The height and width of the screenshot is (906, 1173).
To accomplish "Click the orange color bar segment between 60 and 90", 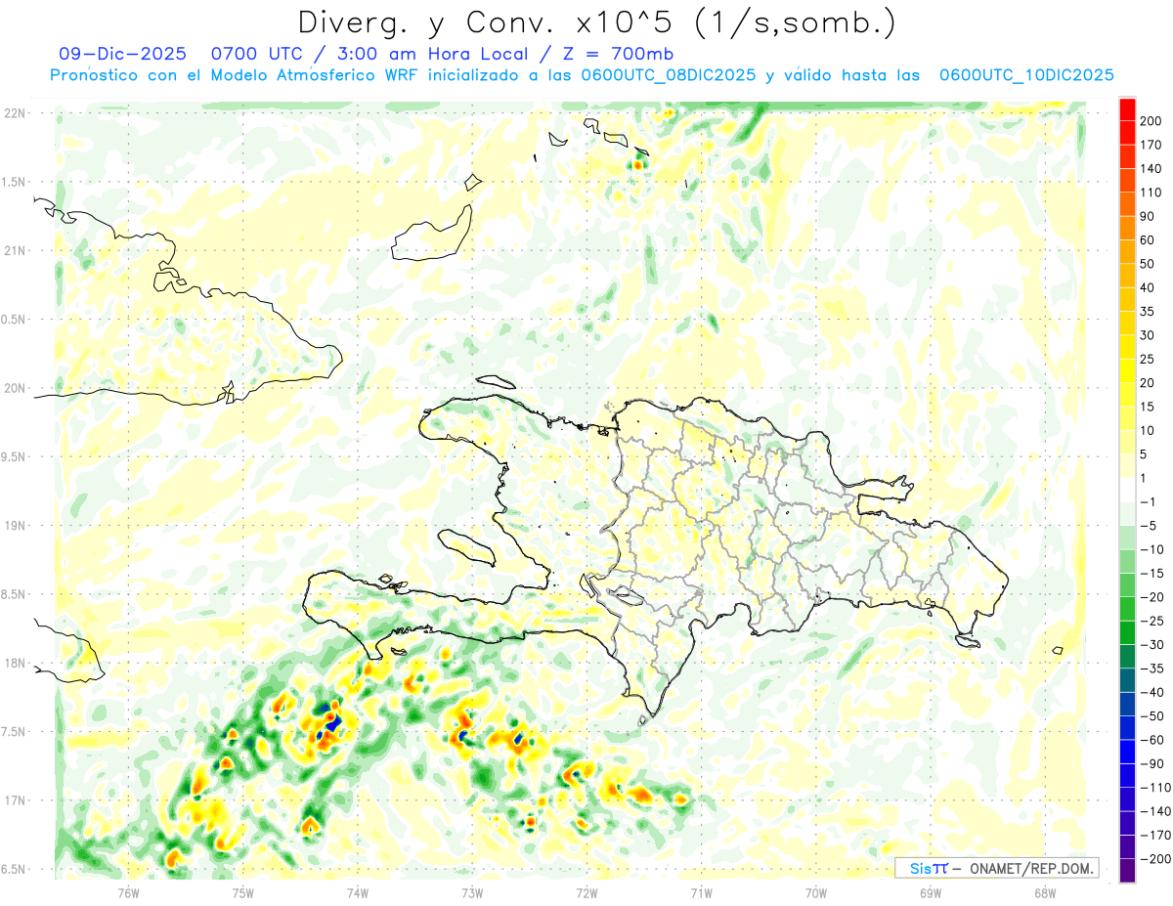I will coord(1127,228).
